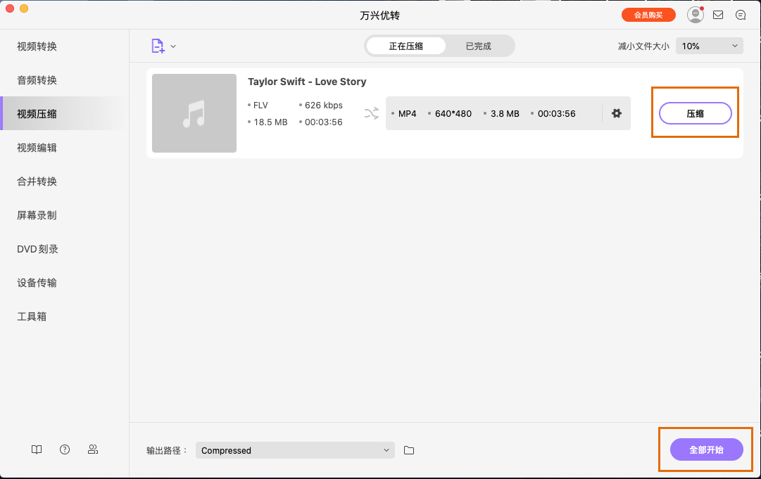Click the shuffle conversion arrow icon

pos(372,113)
